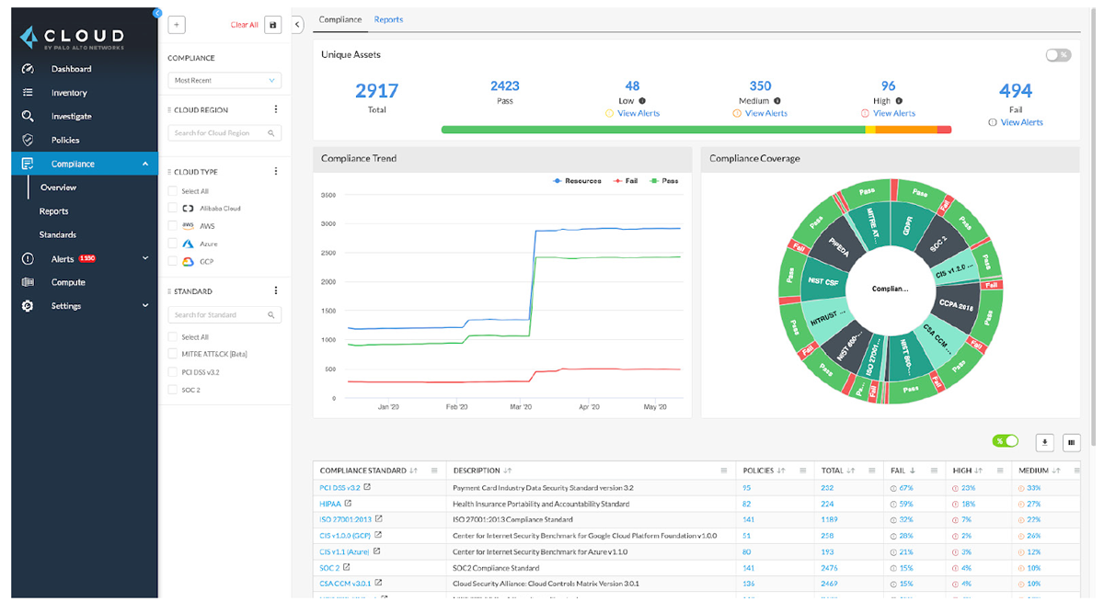This screenshot has height=613, width=1104.
Task: Open the Compute section
Action: (x=68, y=281)
